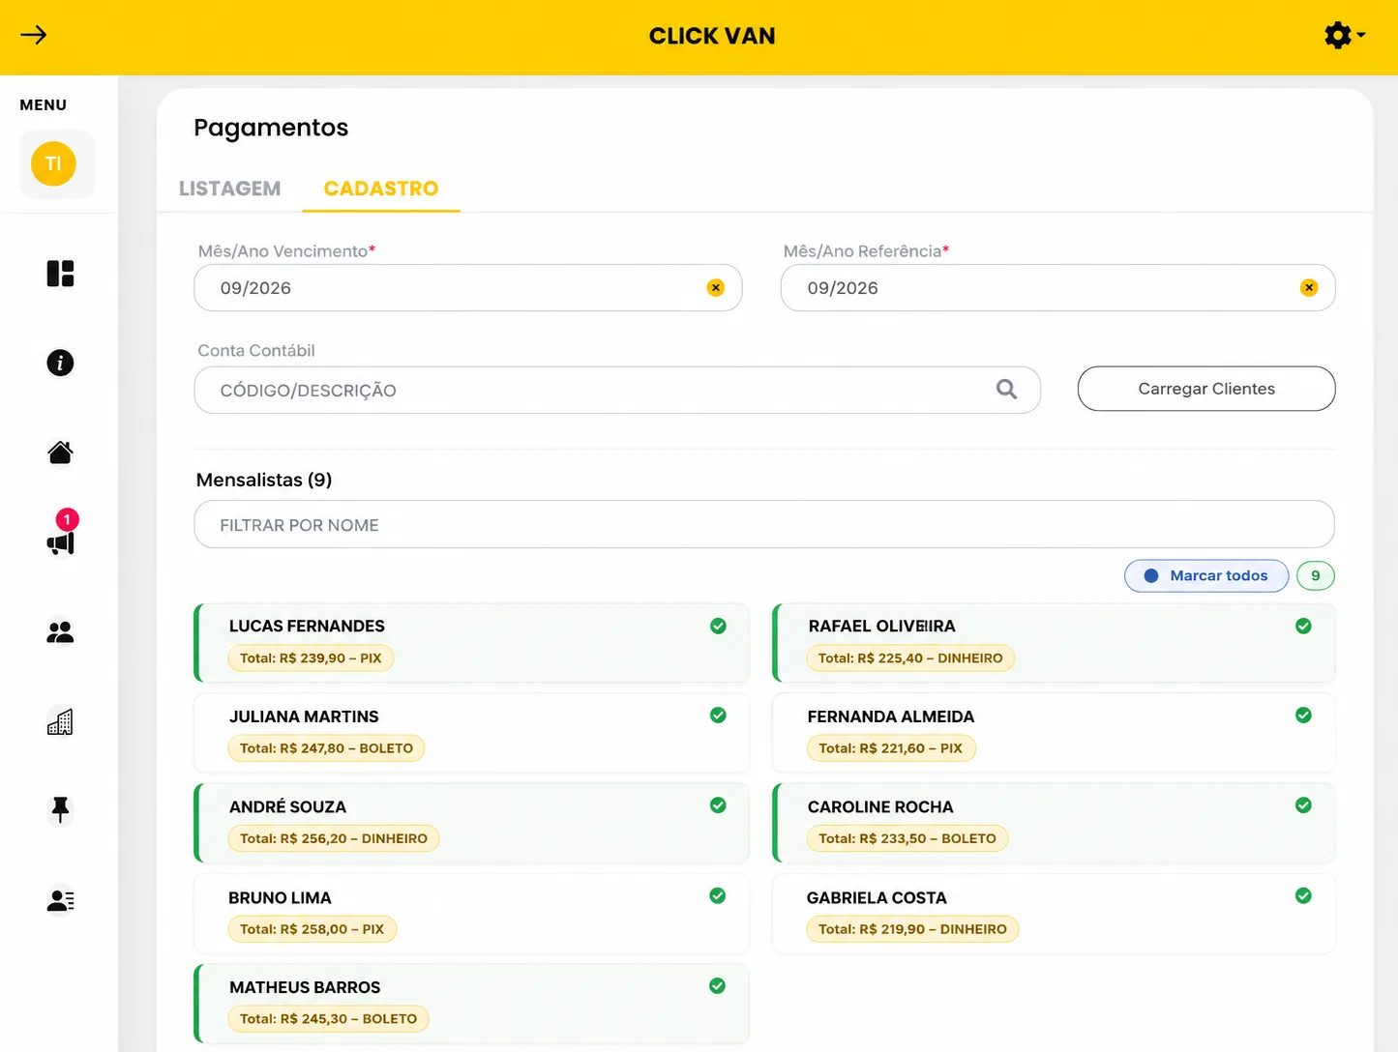Go to the home icon in sidebar

click(x=60, y=452)
